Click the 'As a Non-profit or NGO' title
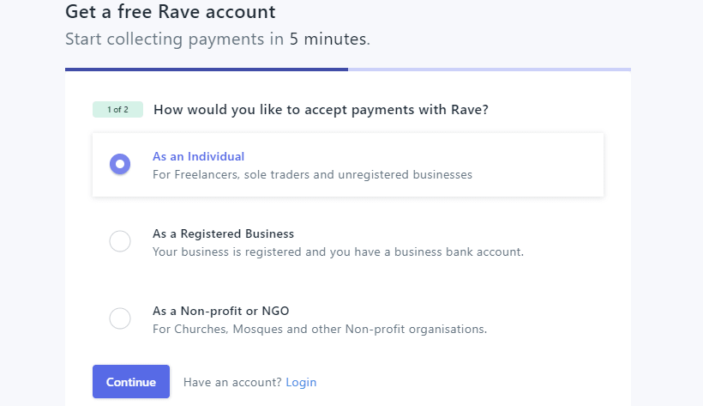703x406 pixels. [220, 311]
